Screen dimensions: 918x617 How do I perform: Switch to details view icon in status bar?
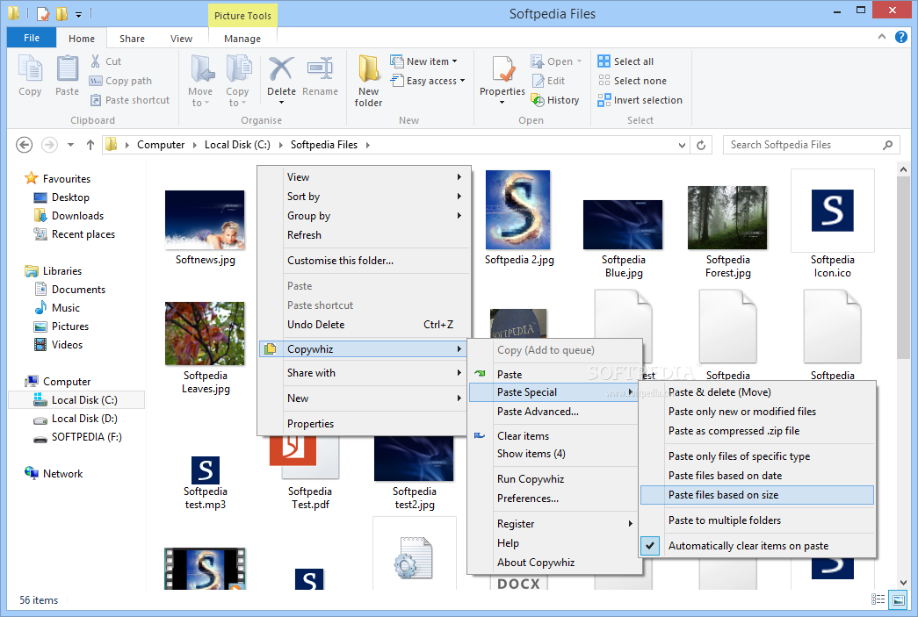(x=878, y=599)
